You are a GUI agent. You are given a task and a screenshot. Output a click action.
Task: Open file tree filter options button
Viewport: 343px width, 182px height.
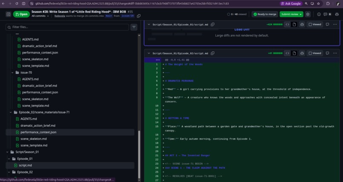[134, 27]
